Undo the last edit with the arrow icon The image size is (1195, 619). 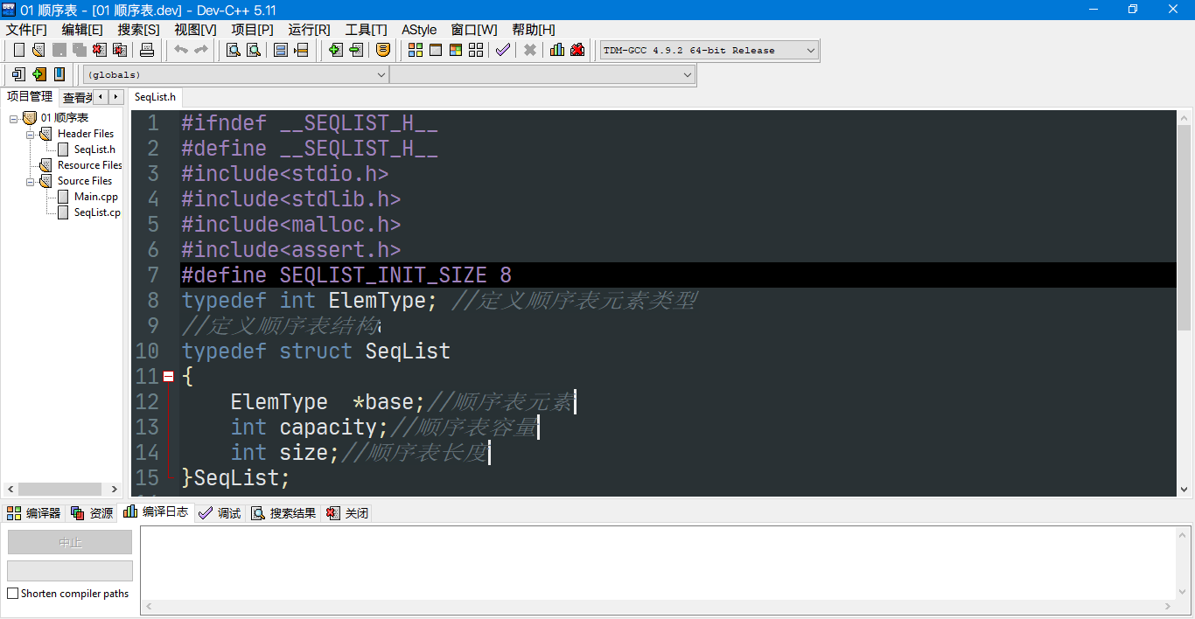point(180,50)
